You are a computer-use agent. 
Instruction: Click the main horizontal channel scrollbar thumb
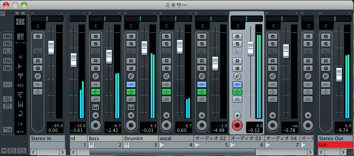coord(173,152)
